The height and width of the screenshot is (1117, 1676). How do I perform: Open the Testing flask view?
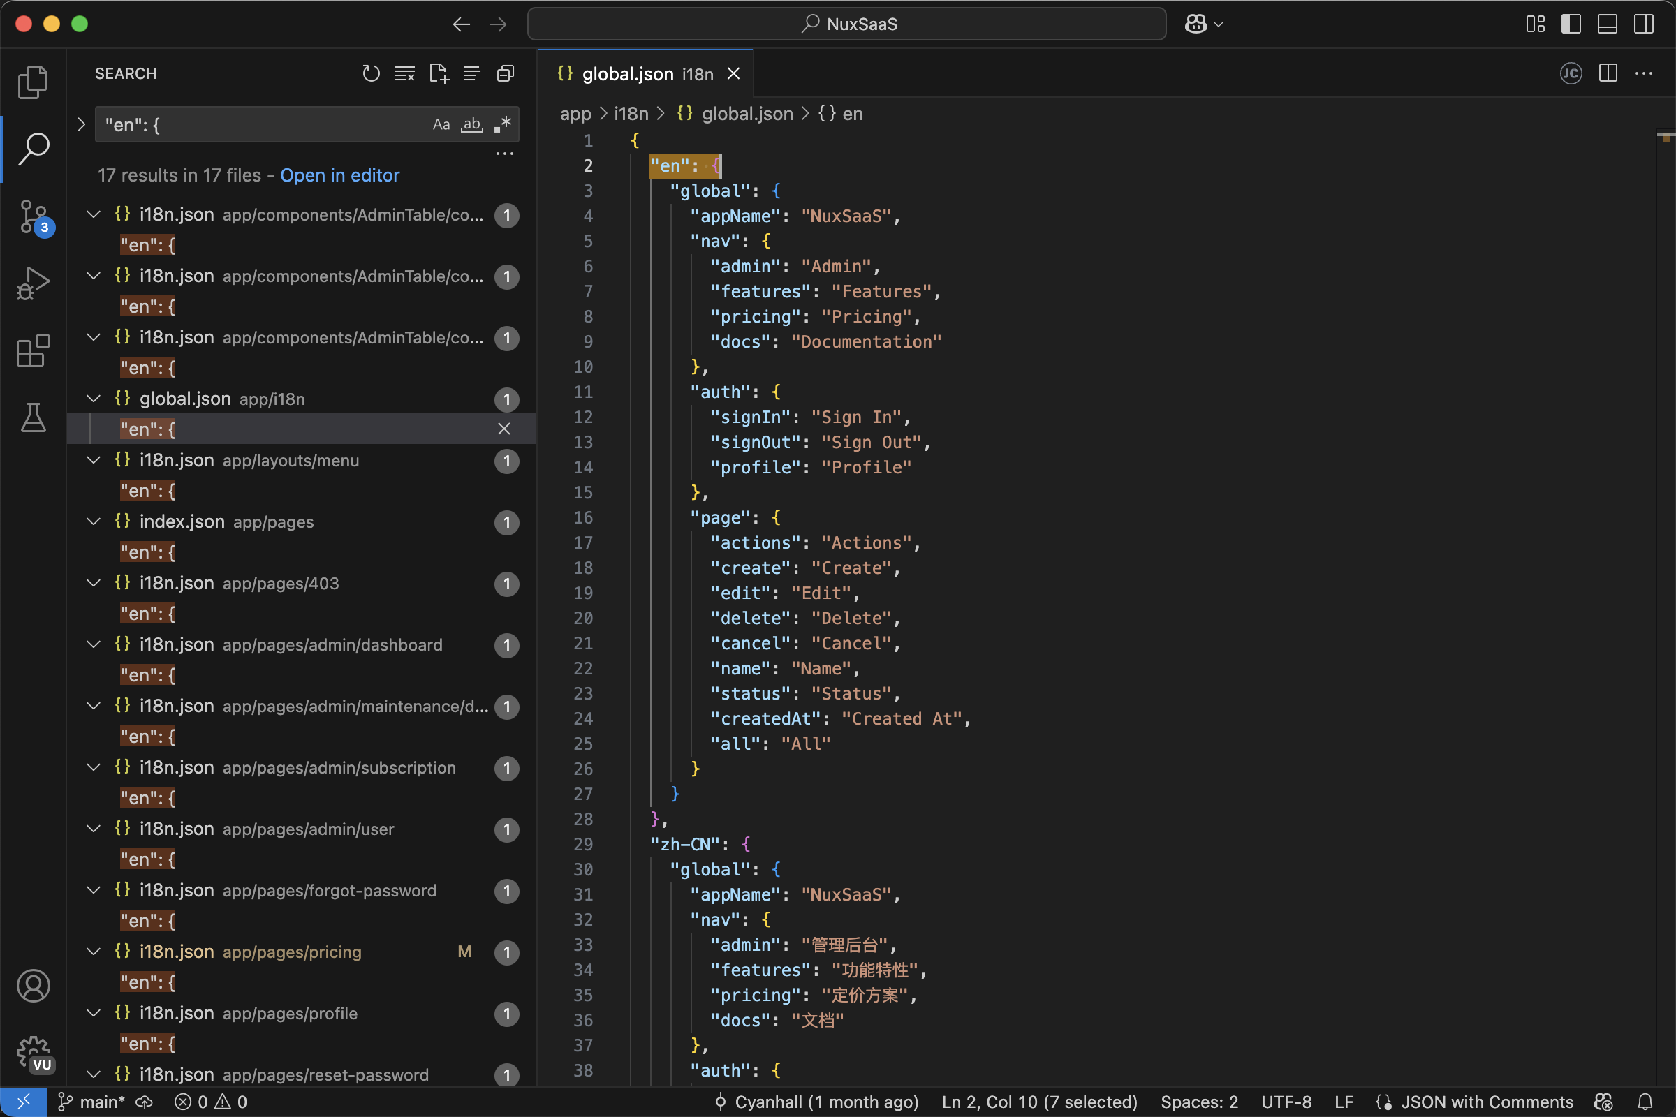coord(33,417)
